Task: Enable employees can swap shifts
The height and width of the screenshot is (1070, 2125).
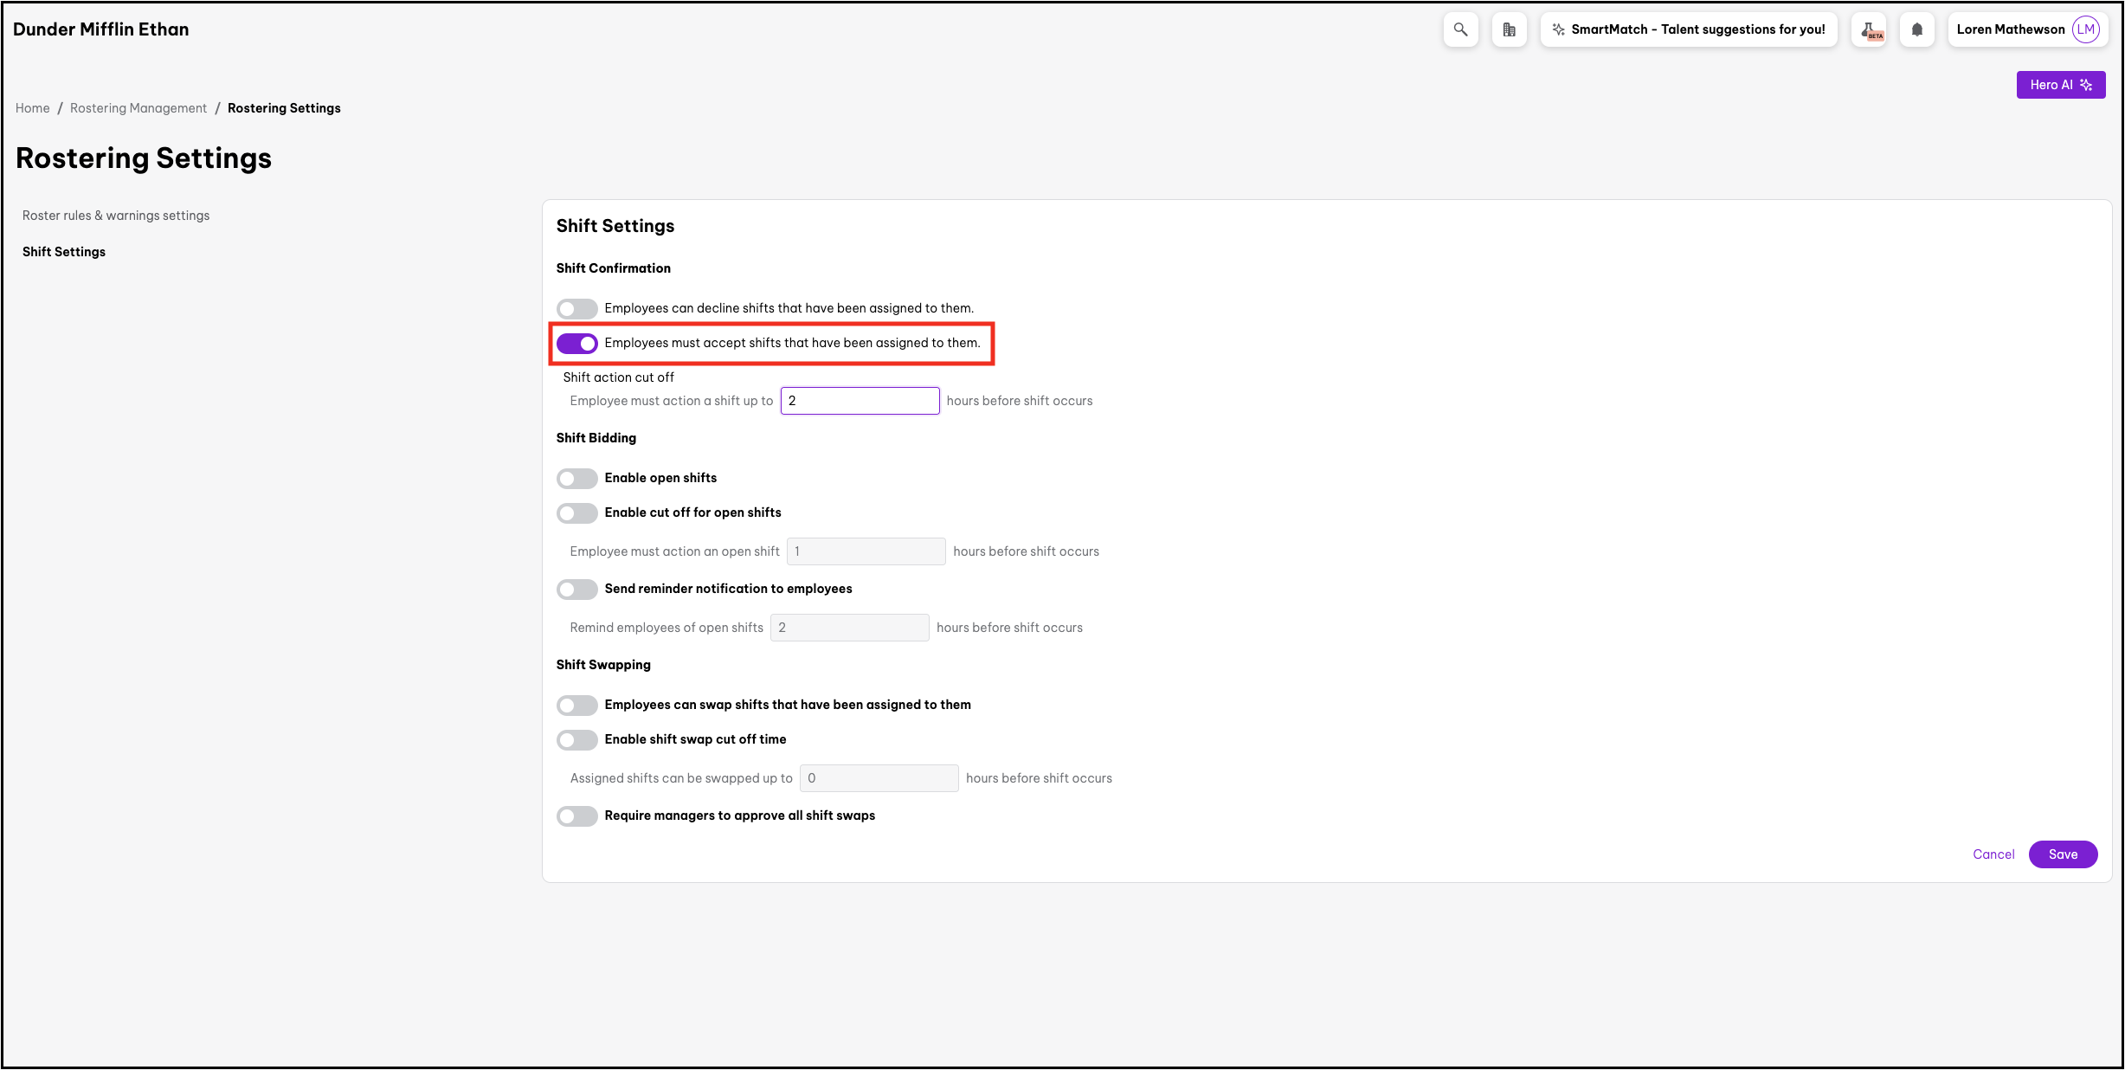Action: click(576, 706)
